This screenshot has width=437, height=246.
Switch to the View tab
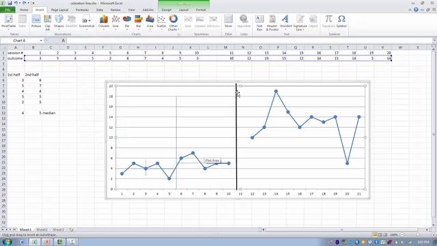(131, 10)
